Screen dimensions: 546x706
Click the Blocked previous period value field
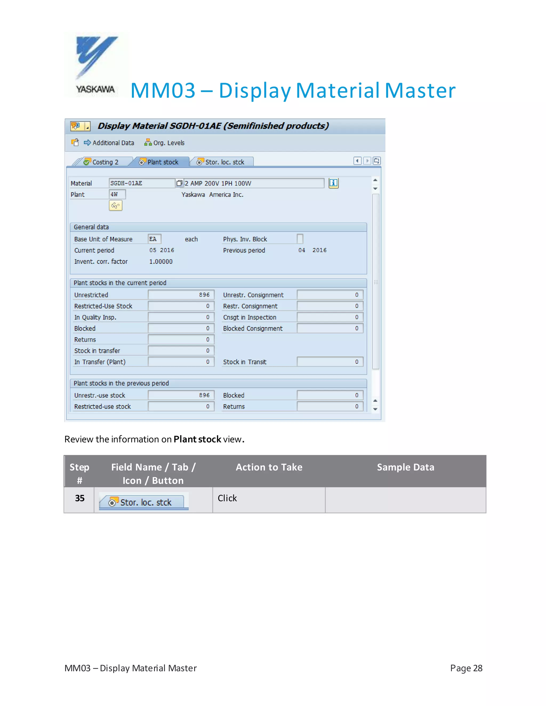pos(330,395)
